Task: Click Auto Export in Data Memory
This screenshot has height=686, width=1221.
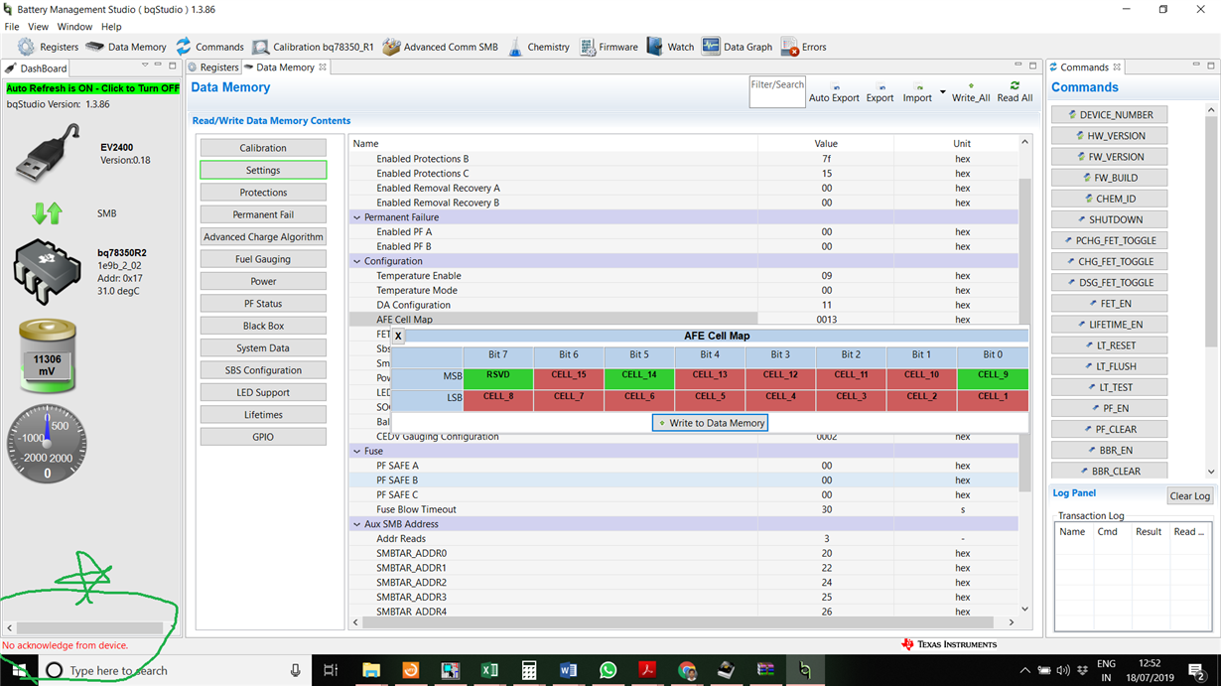Action: (834, 93)
